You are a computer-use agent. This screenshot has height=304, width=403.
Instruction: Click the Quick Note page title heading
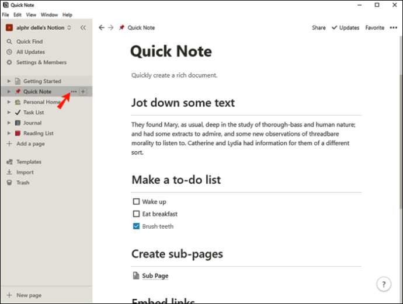point(171,51)
